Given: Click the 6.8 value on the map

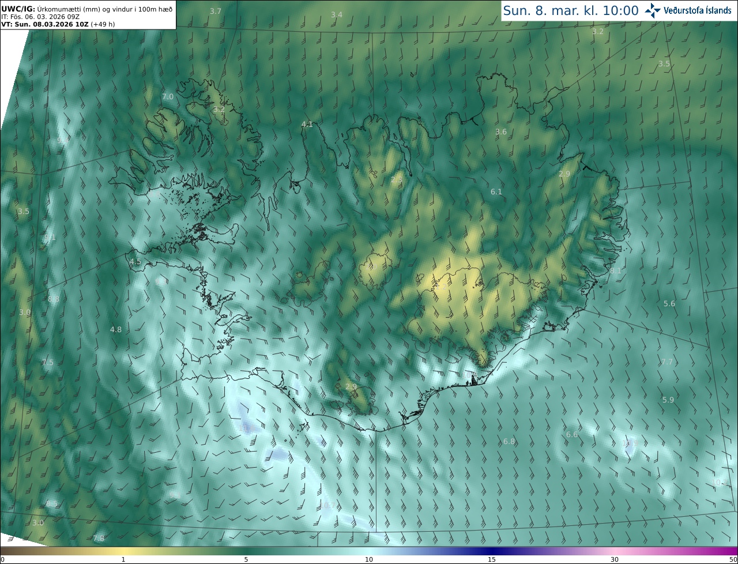Looking at the screenshot, I should [x=509, y=442].
